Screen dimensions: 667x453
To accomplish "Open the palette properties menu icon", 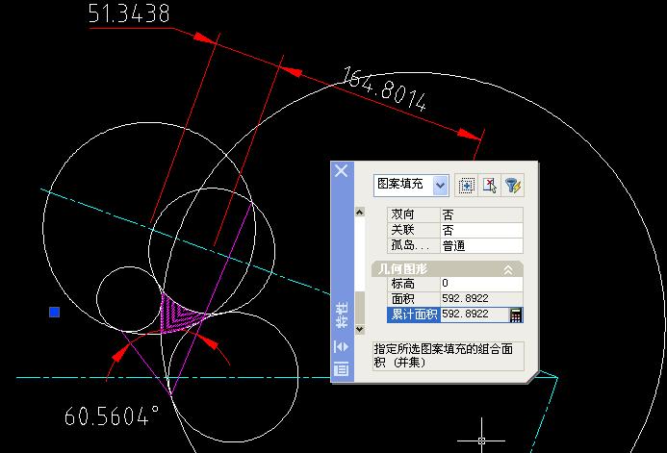I will coord(341,369).
